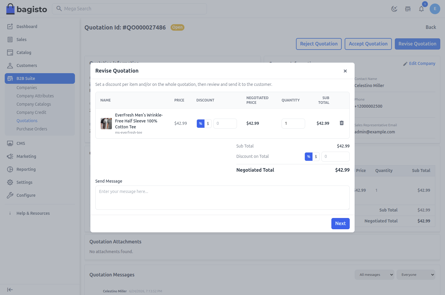Open Purchase Orders submenu item
This screenshot has height=295, width=445.
tap(32, 129)
